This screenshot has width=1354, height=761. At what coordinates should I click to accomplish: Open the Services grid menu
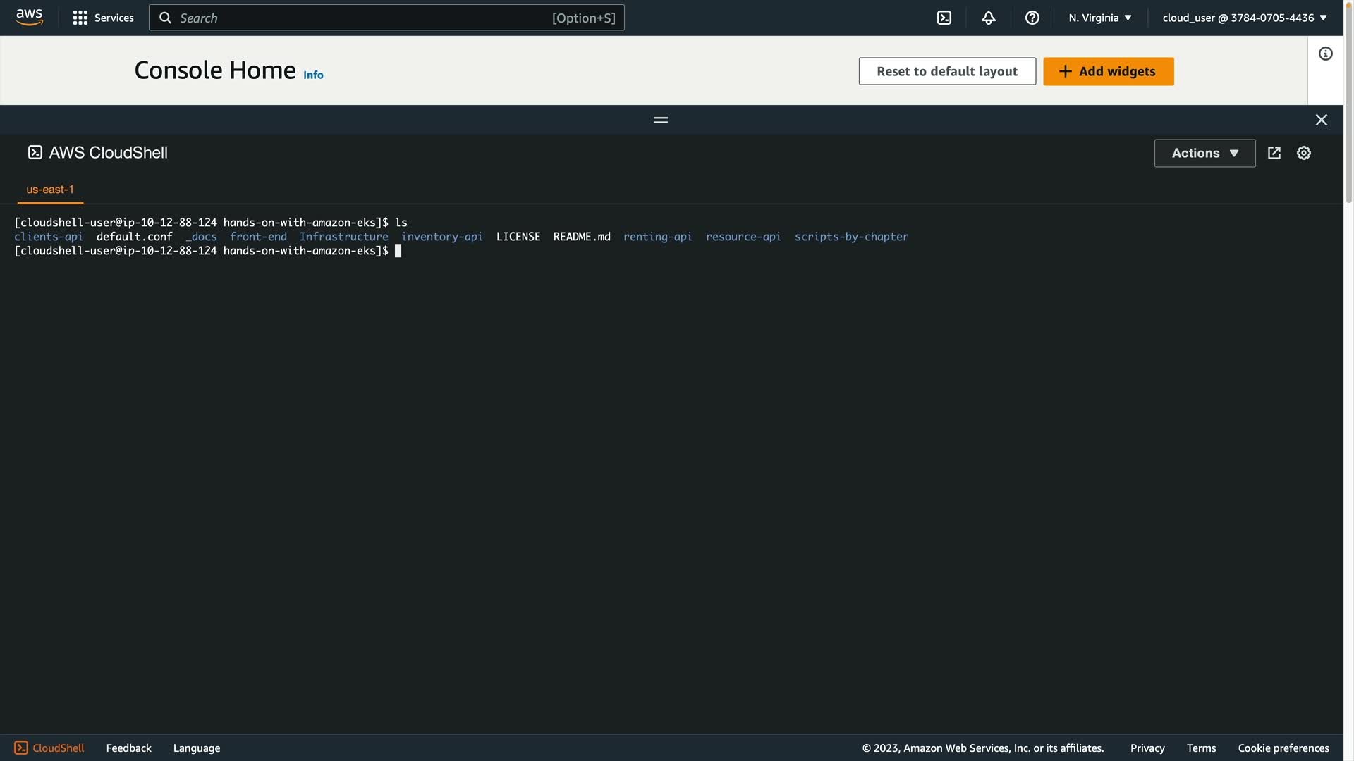point(103,18)
